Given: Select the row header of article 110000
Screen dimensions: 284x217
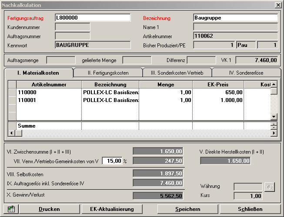Looking at the screenshot, I should click(12, 92).
